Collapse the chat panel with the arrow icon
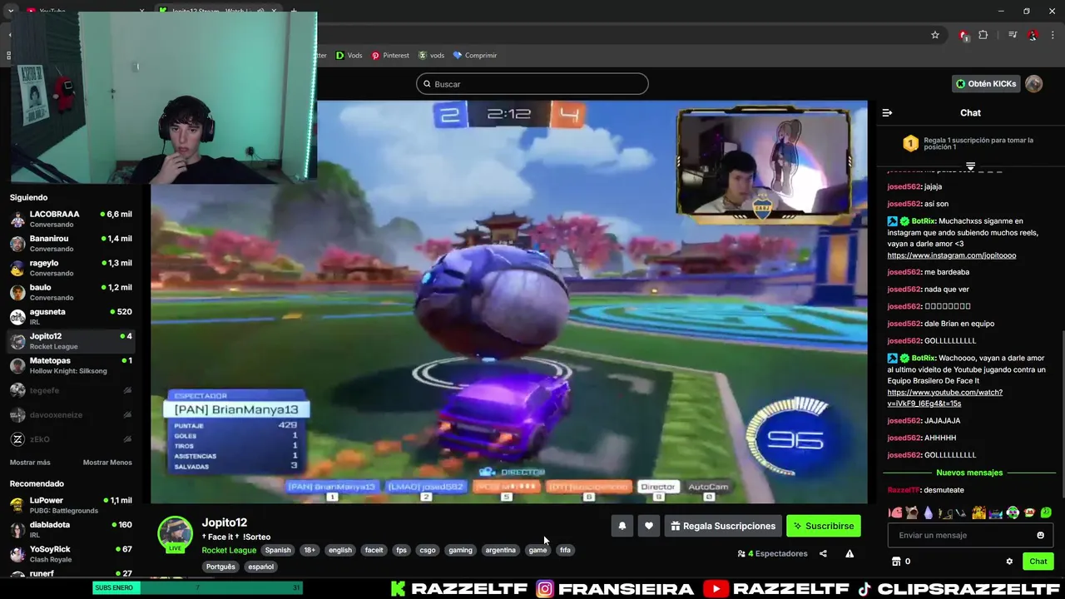This screenshot has width=1065, height=599. coord(887,112)
